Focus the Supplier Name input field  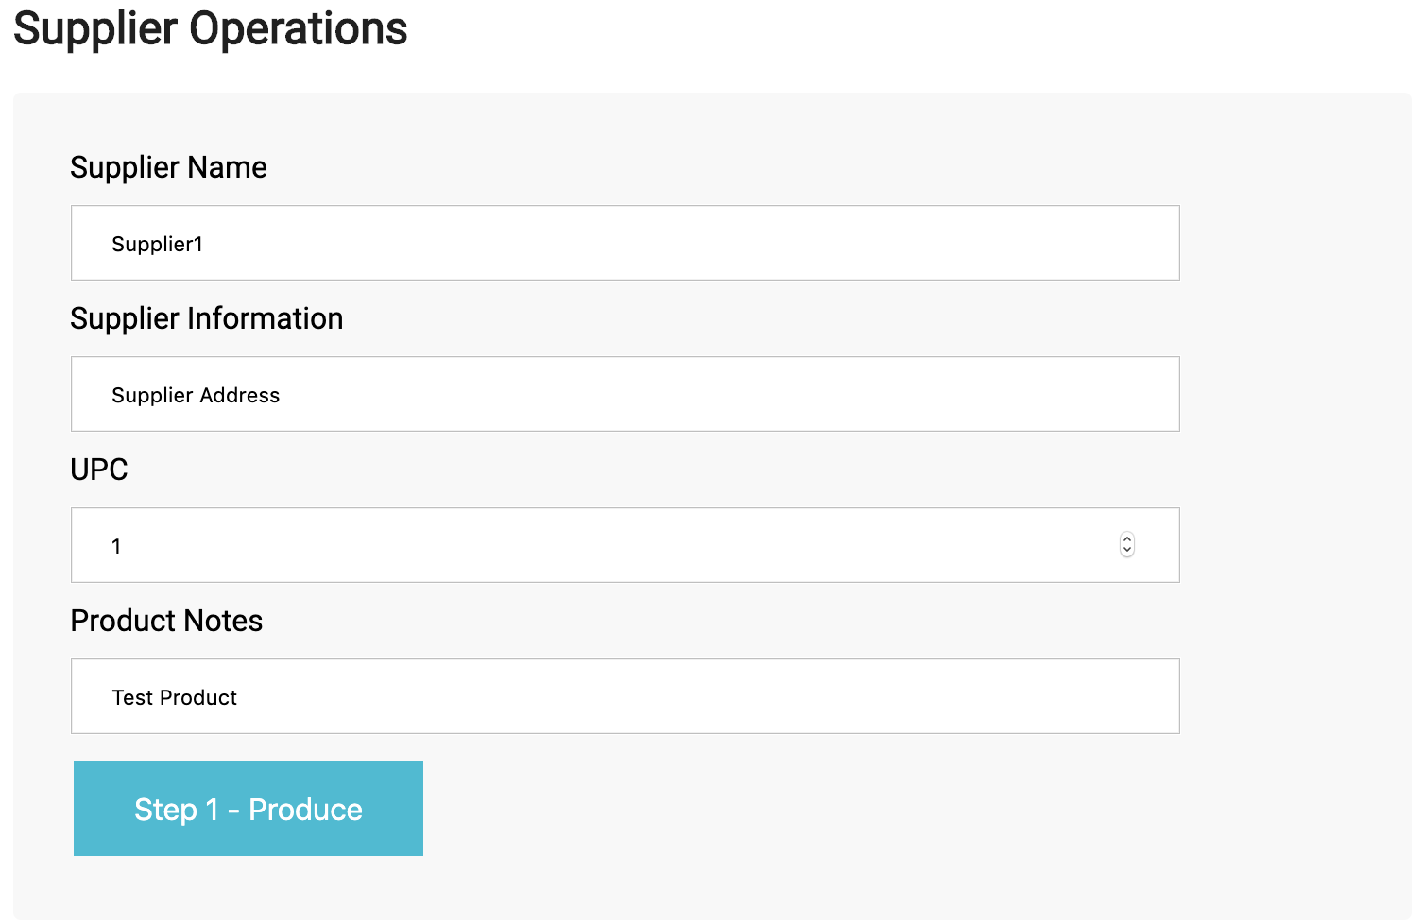624,243
